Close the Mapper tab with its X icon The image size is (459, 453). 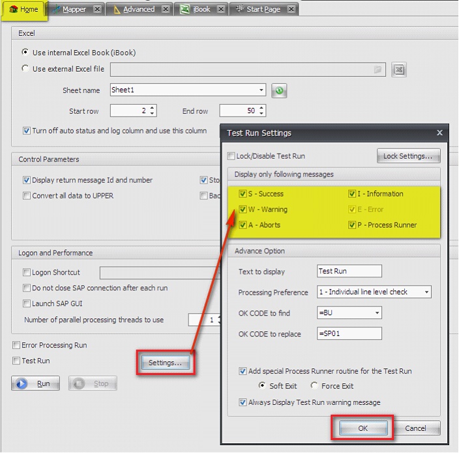(x=97, y=9)
